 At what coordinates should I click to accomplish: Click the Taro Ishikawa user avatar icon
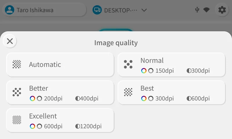click(x=10, y=10)
